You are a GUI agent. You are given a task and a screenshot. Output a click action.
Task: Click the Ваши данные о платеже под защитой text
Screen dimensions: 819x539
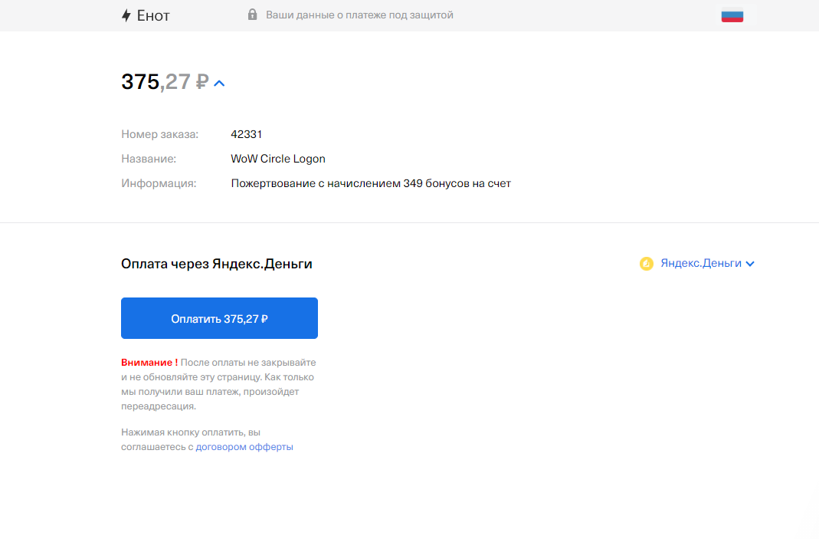click(359, 15)
